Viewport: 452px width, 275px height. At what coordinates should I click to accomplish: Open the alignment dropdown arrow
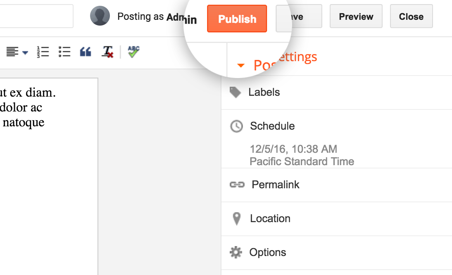(x=25, y=53)
